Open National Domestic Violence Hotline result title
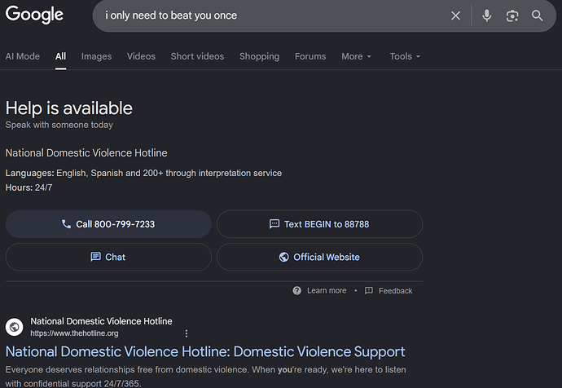 point(205,352)
